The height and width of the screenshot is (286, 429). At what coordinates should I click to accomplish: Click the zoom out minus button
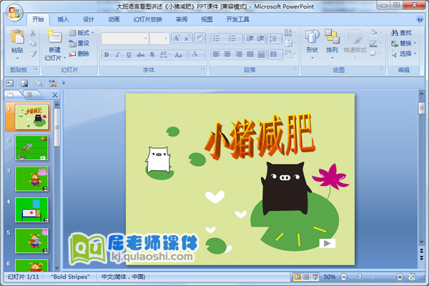tap(344, 277)
